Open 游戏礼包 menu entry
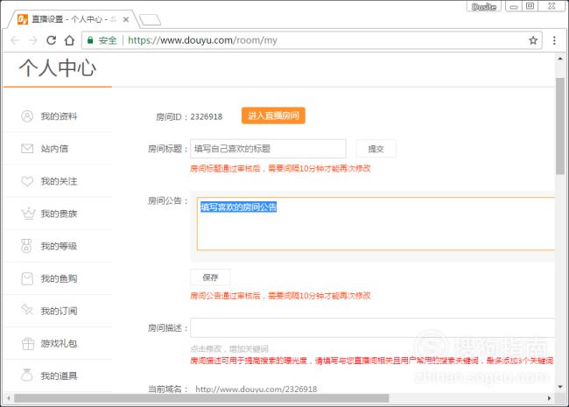The width and height of the screenshot is (569, 407). click(59, 343)
